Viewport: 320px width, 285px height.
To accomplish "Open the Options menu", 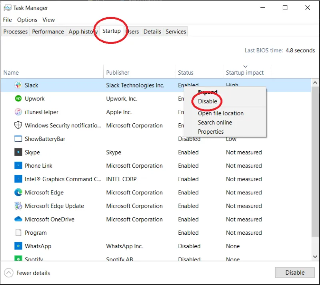I will pos(27,20).
